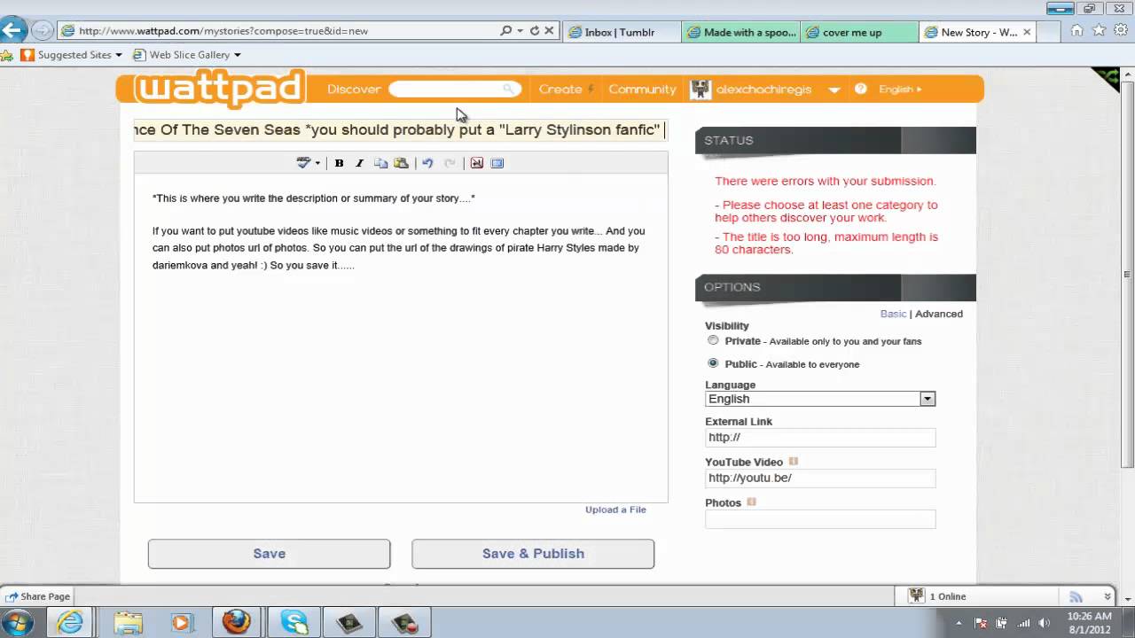Viewport: 1135px width, 638px height.
Task: Click info icon beside Photos label
Action: (x=751, y=502)
